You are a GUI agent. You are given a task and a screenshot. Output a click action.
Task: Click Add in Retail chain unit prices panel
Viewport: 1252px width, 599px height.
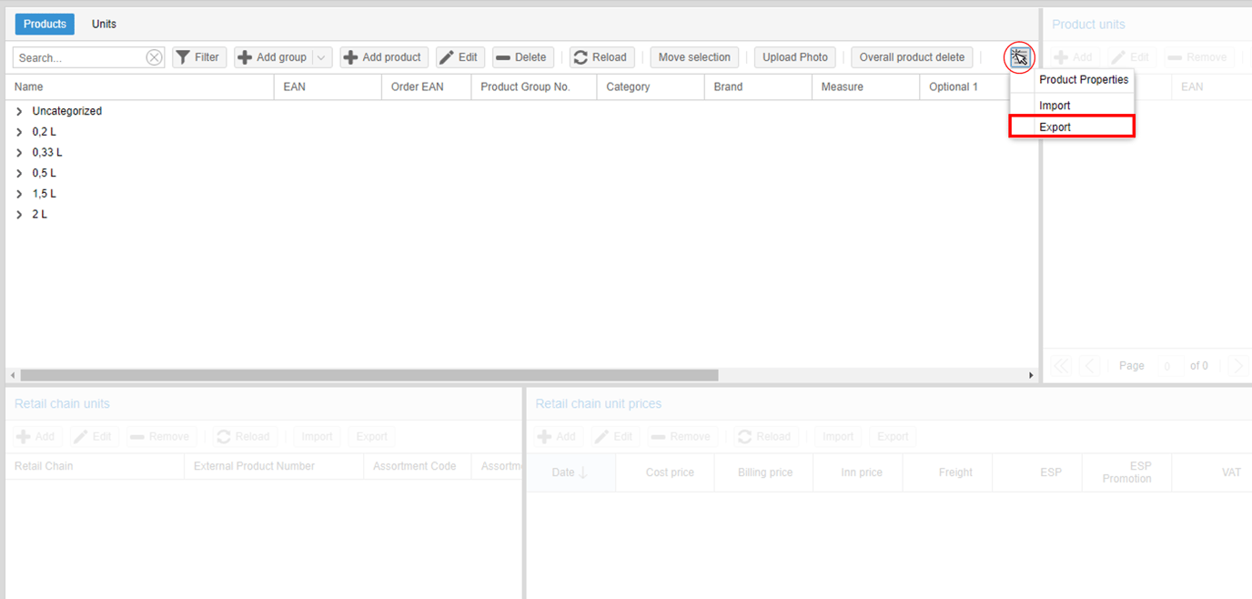pos(558,437)
